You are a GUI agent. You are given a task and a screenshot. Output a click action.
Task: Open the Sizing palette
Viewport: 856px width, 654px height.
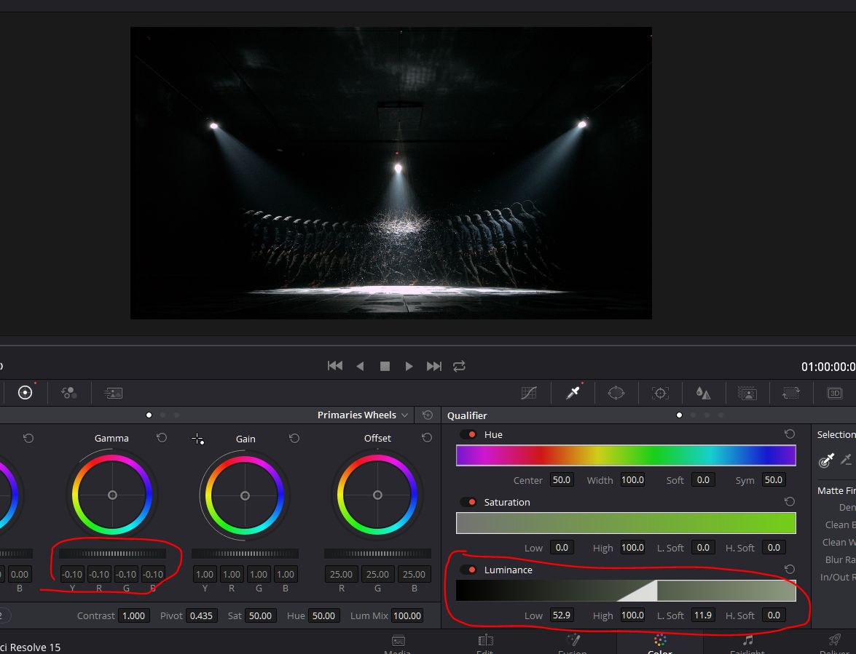click(791, 393)
